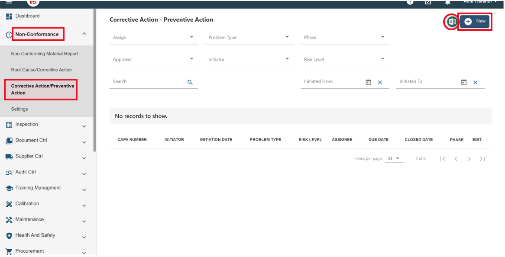Click the Procurement shopping cart icon

[8, 251]
